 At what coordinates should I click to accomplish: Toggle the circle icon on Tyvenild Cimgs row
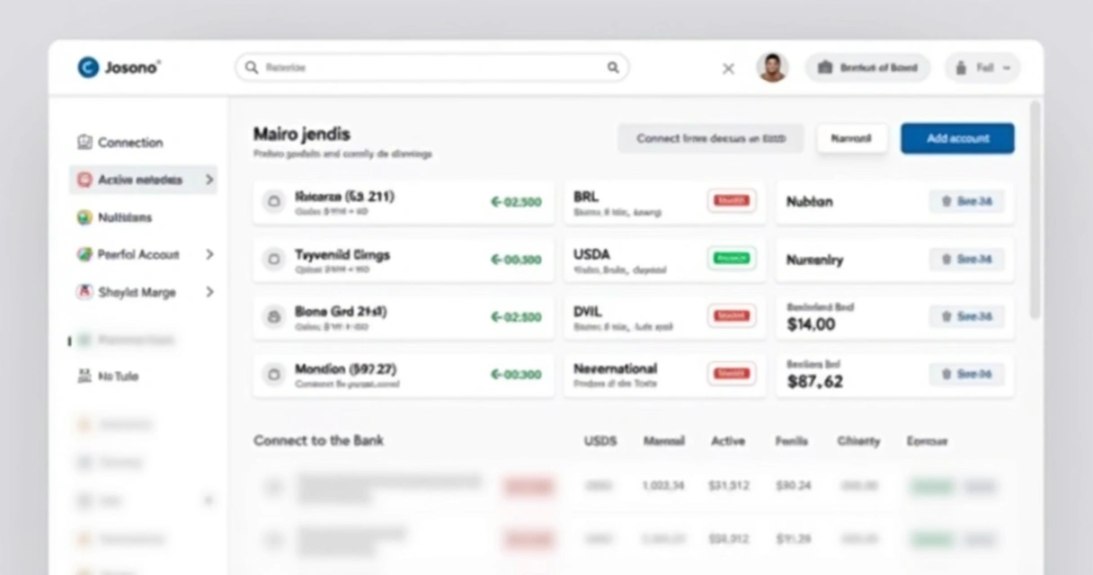pos(273,260)
